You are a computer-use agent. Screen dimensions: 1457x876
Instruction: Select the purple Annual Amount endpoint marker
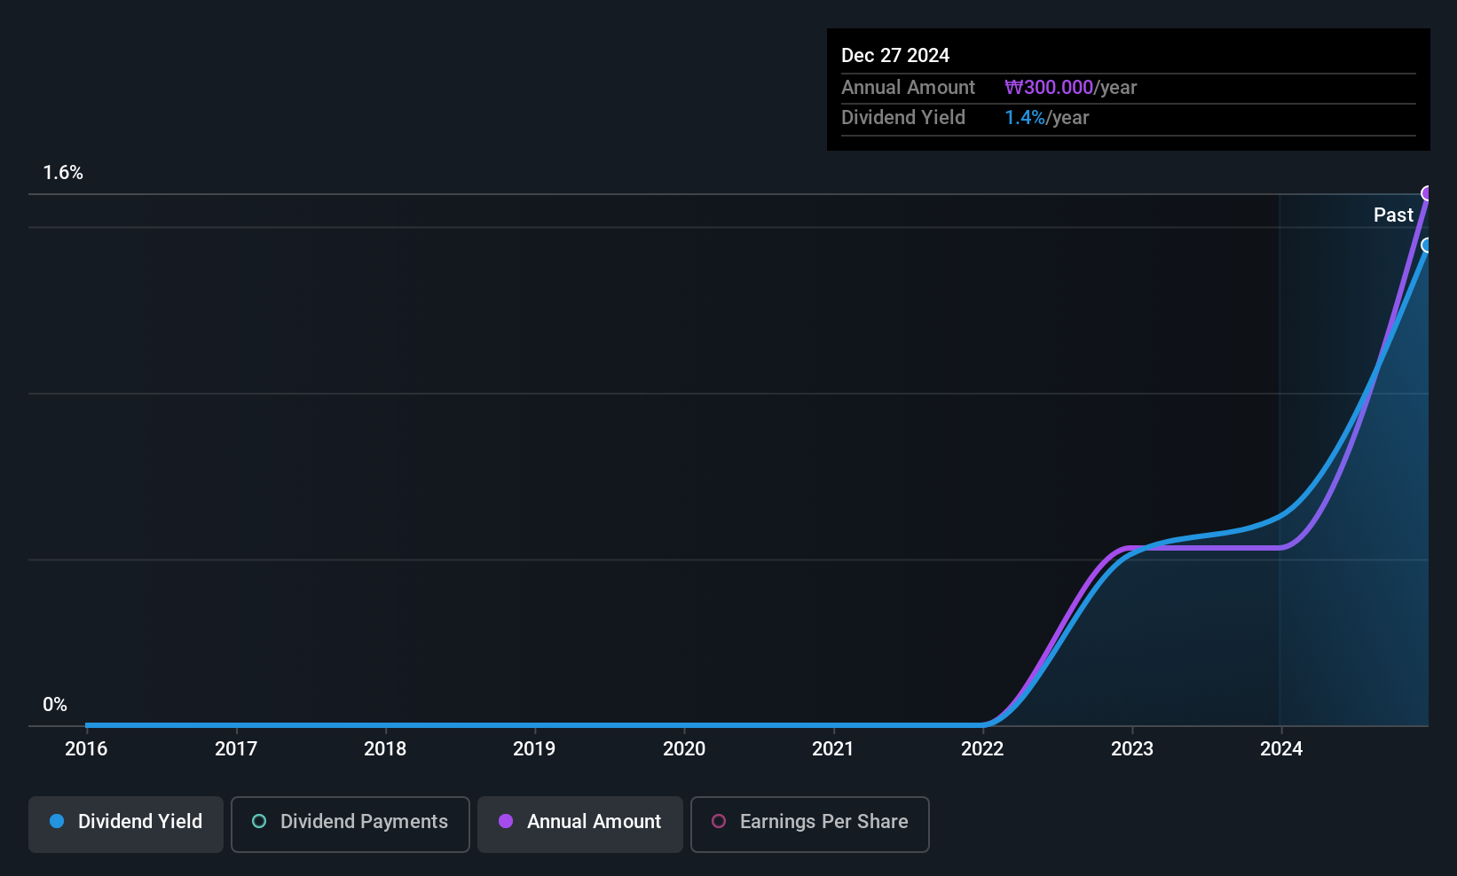tap(1427, 193)
